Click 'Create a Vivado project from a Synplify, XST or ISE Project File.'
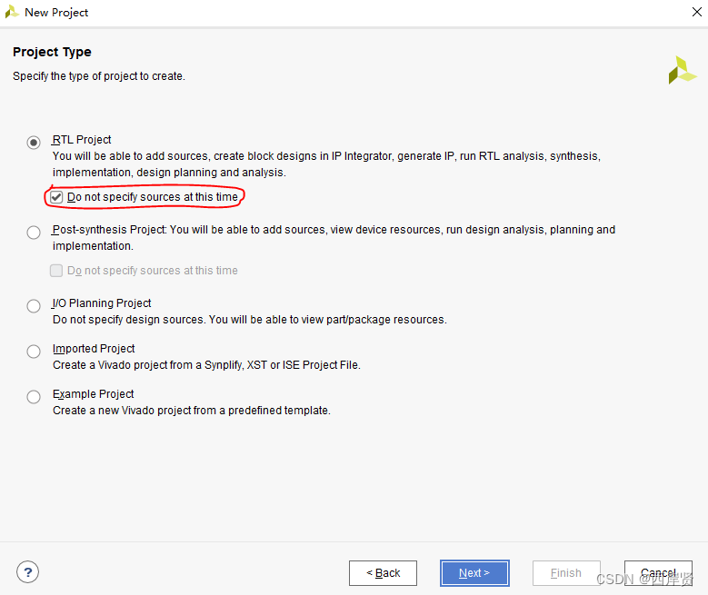Image resolution: width=708 pixels, height=595 pixels. [x=206, y=365]
